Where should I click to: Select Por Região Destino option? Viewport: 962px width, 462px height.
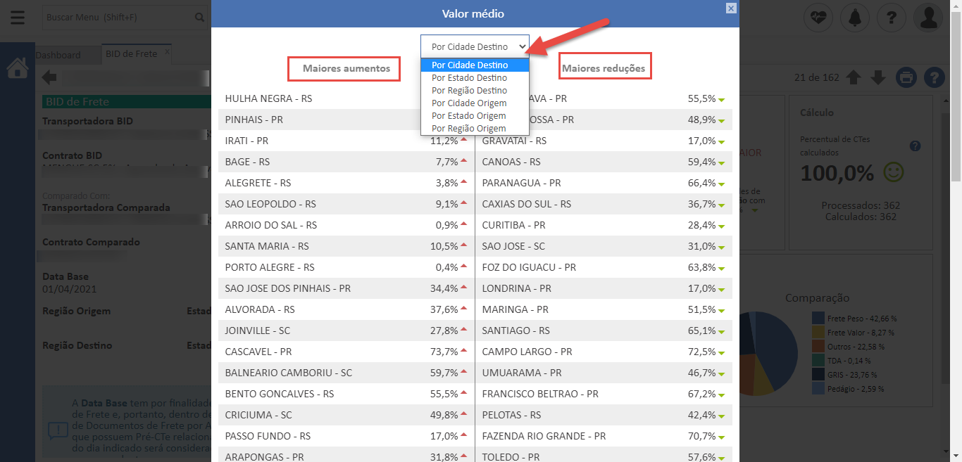click(475, 90)
